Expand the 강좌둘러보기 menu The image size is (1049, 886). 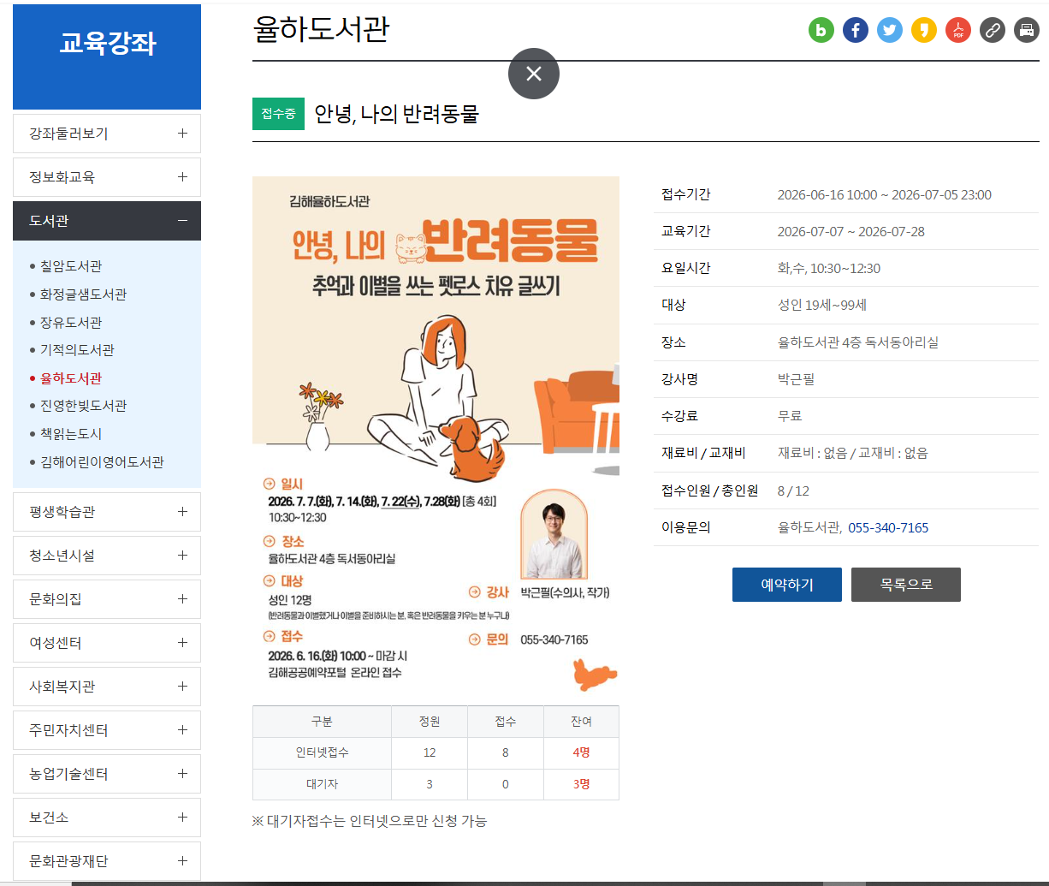tap(107, 134)
